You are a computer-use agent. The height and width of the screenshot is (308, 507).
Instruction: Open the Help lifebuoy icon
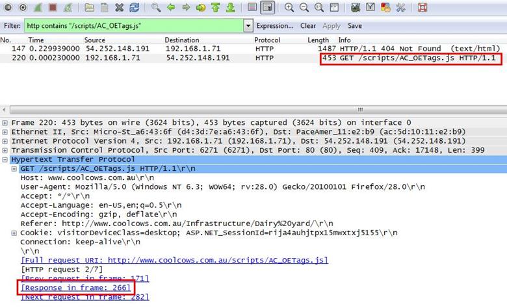click(x=422, y=8)
